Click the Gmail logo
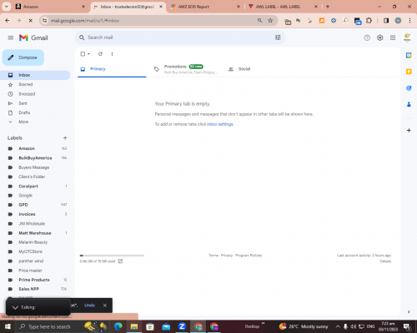Screen dimensions: 417x333 tap(33, 37)
